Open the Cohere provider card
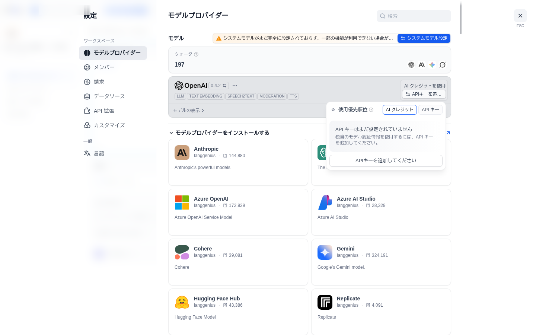The height and width of the screenshot is (335, 536). click(238, 262)
